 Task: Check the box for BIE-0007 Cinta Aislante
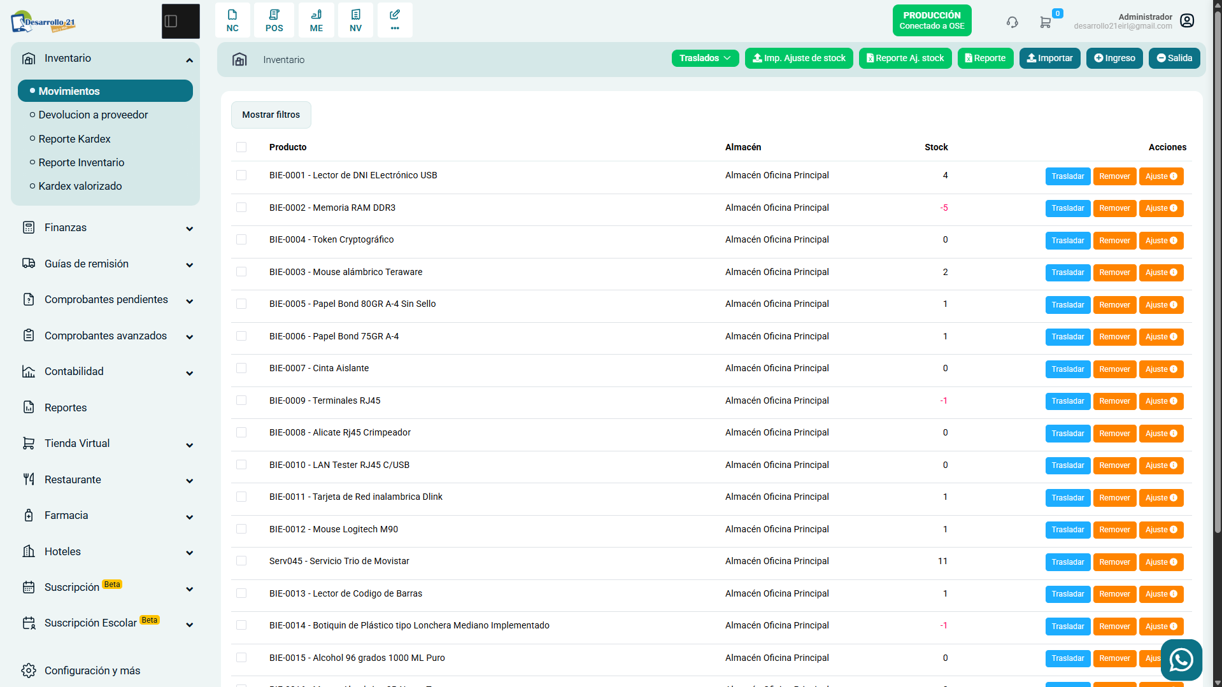tap(241, 368)
